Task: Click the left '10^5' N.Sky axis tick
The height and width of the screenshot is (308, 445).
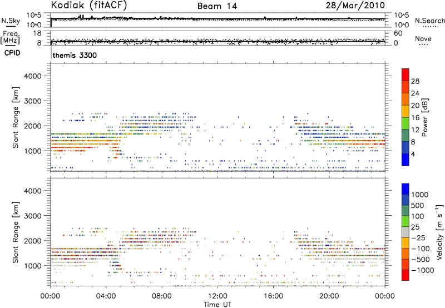Action: (34, 15)
